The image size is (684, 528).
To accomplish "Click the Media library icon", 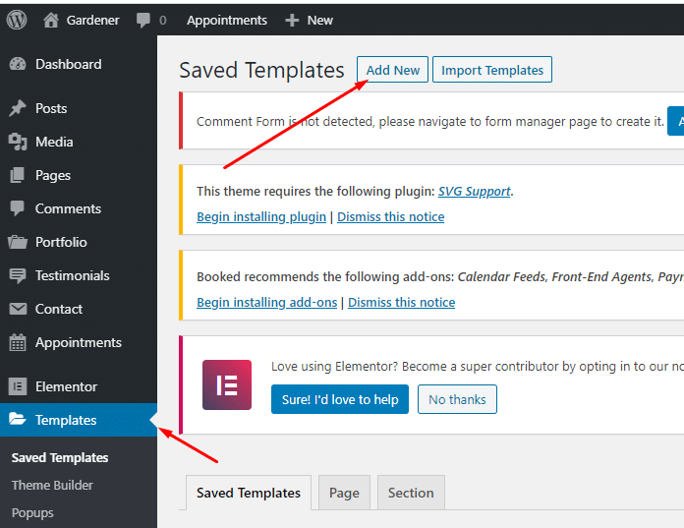I will tap(18, 142).
